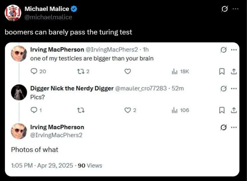The width and height of the screenshot is (247, 181).
Task: Open more options on Digger Nick's tweet
Action: tap(234, 89)
